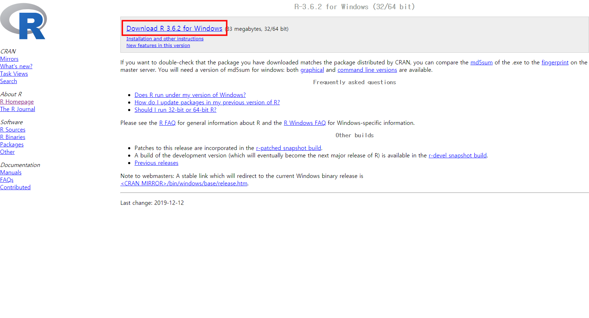Viewport: 589px width, 318px height.
Task: Open the CRAN MIRROR release.htm link
Action: click(x=184, y=183)
